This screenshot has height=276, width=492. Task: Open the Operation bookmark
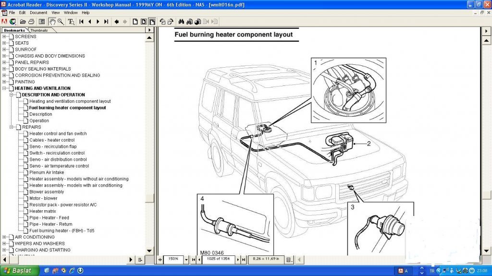39,121
